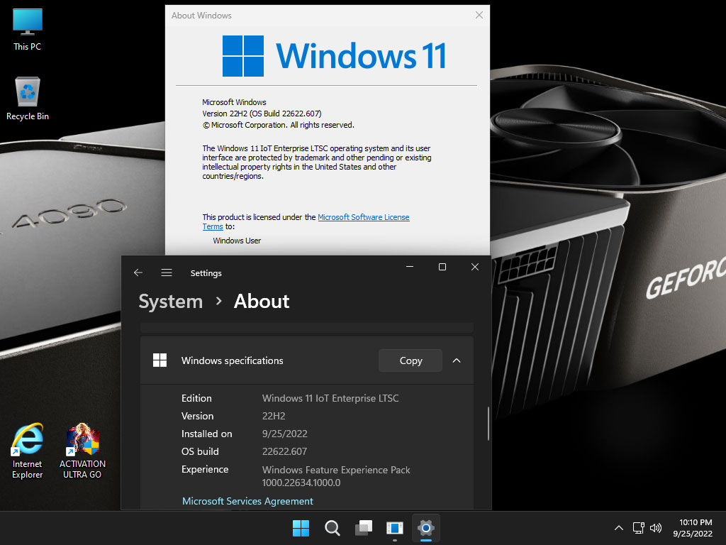
Task: Go back in the Settings window
Action: (138, 272)
